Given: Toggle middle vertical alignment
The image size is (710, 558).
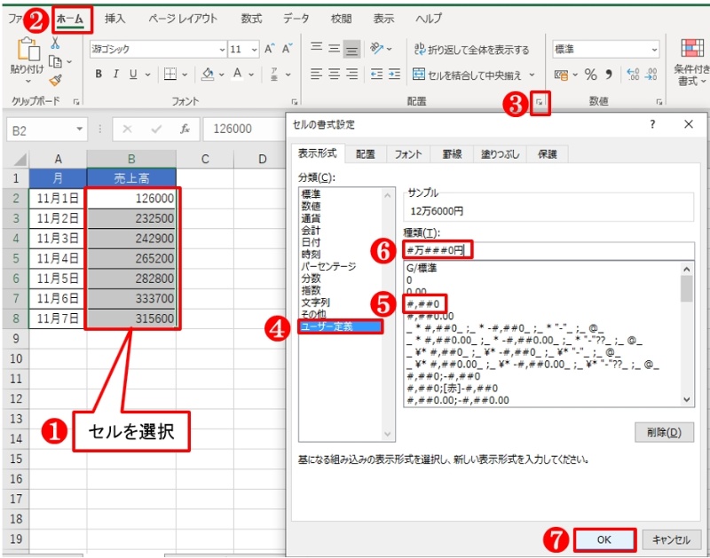Looking at the screenshot, I should point(334,50).
